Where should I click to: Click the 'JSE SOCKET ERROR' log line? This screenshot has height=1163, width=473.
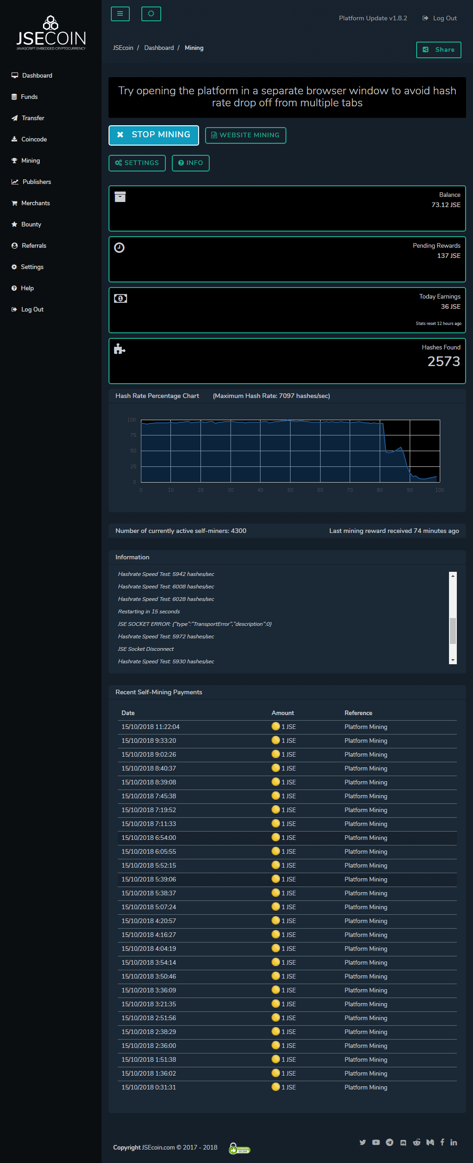pyautogui.click(x=195, y=624)
